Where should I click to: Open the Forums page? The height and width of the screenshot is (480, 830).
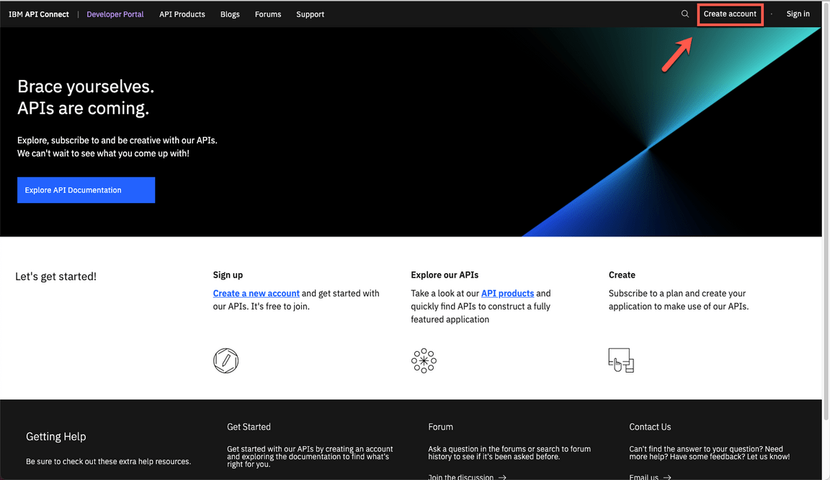268,14
